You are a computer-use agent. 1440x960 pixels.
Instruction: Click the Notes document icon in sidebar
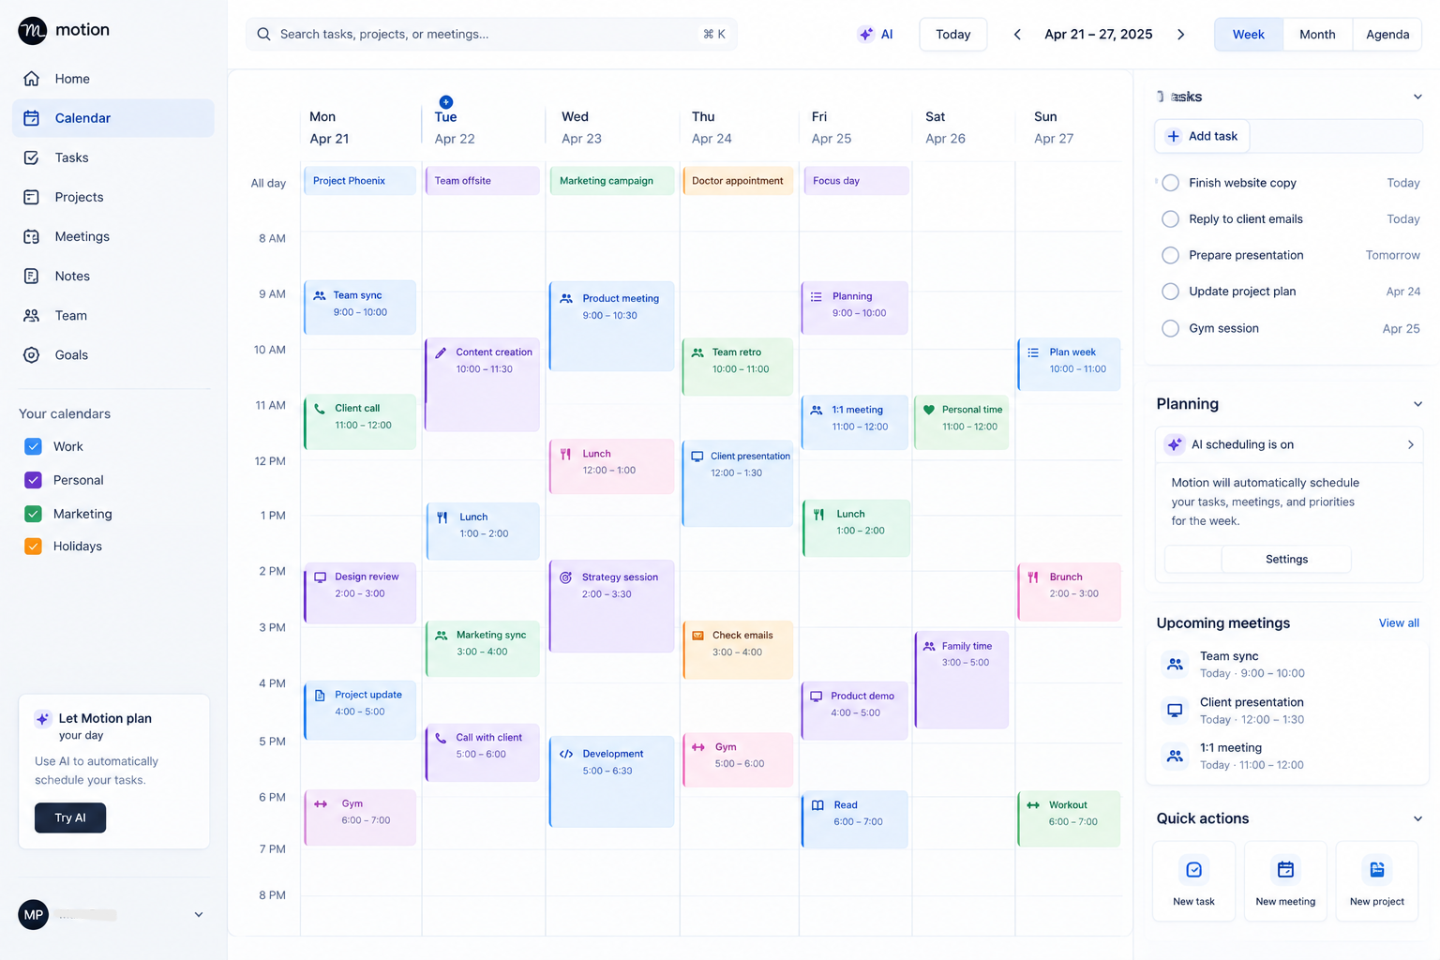32,276
